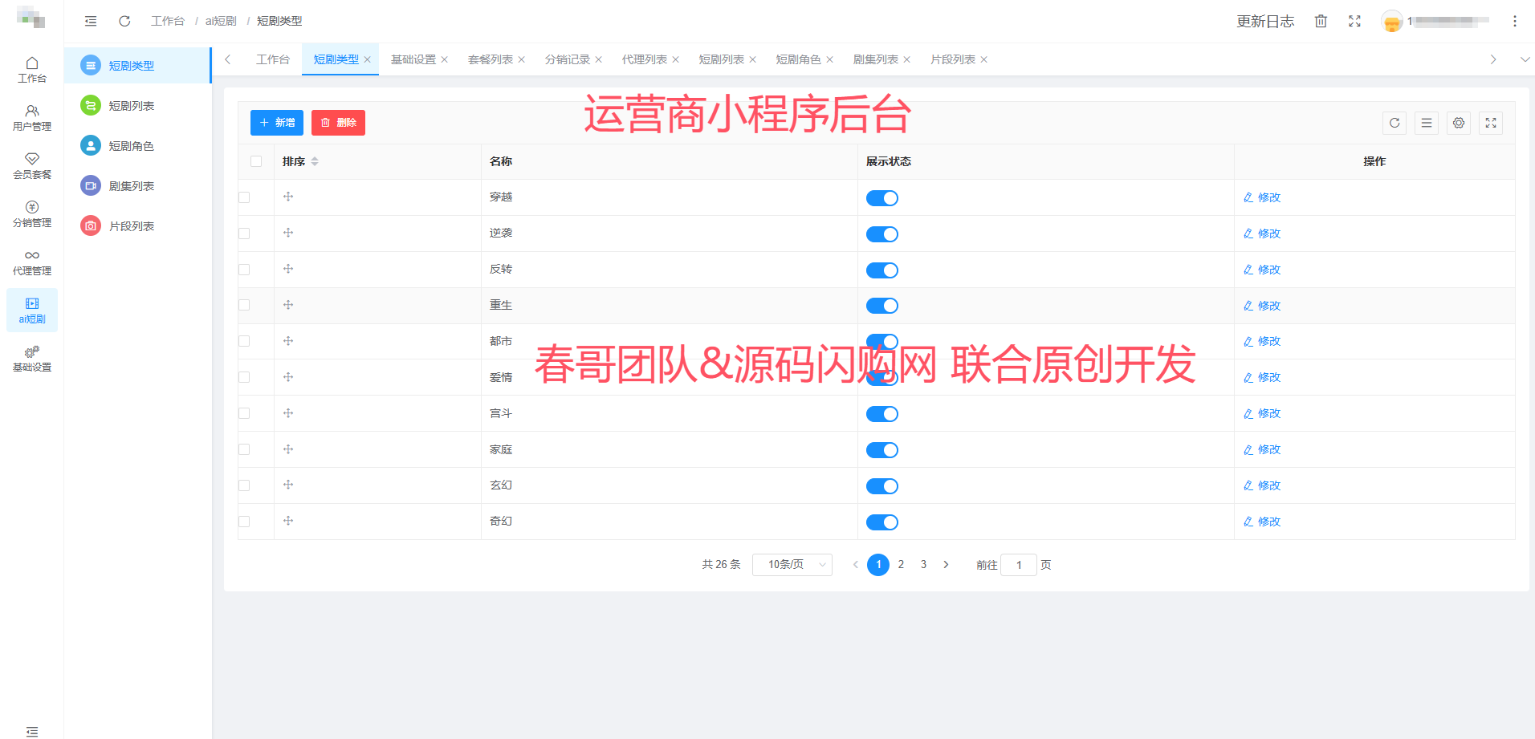Select 短剧类型 in the submenu
This screenshot has height=739, width=1535.
coord(137,66)
